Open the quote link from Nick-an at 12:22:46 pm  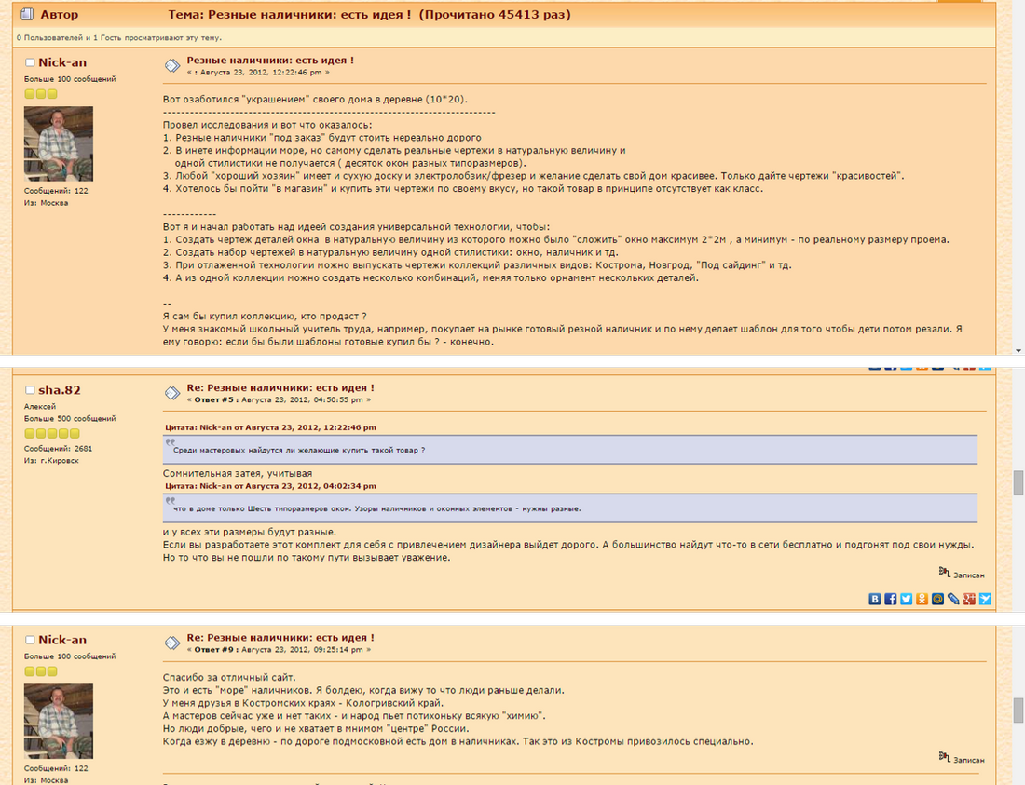coord(270,427)
